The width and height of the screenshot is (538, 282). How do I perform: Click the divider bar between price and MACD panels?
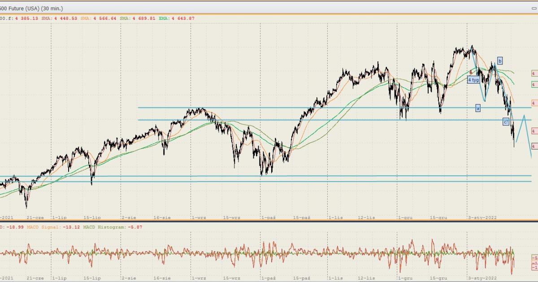coord(269,221)
